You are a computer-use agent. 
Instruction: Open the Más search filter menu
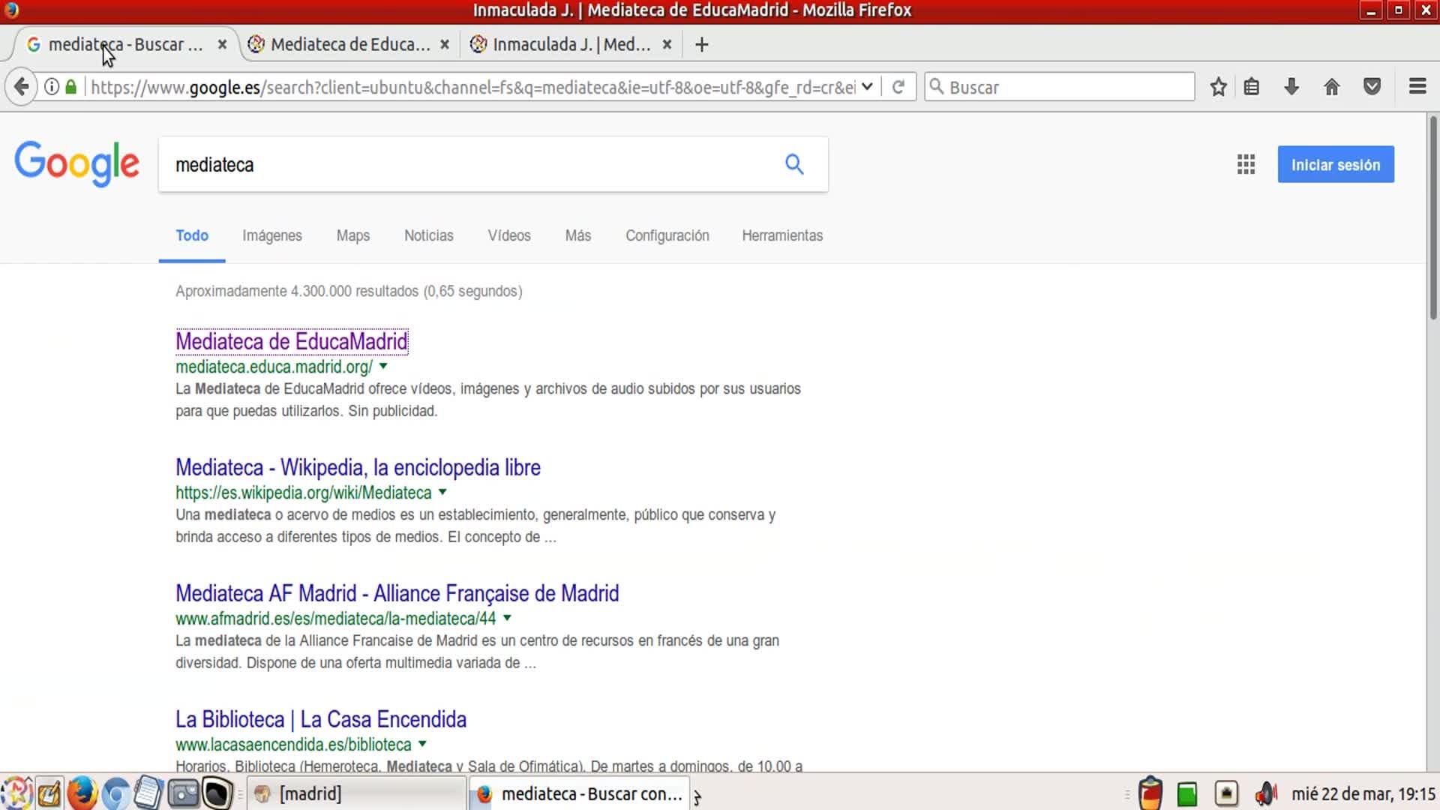click(577, 235)
